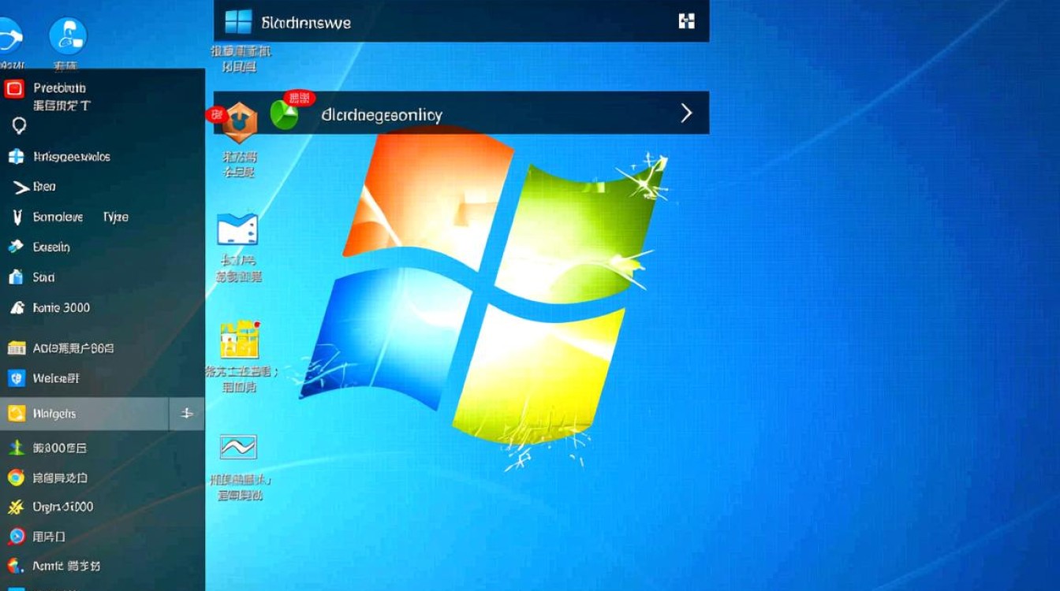The image size is (1060, 591).
Task: Click the yellow spark icon beside "Urgn"
Action: (16, 507)
